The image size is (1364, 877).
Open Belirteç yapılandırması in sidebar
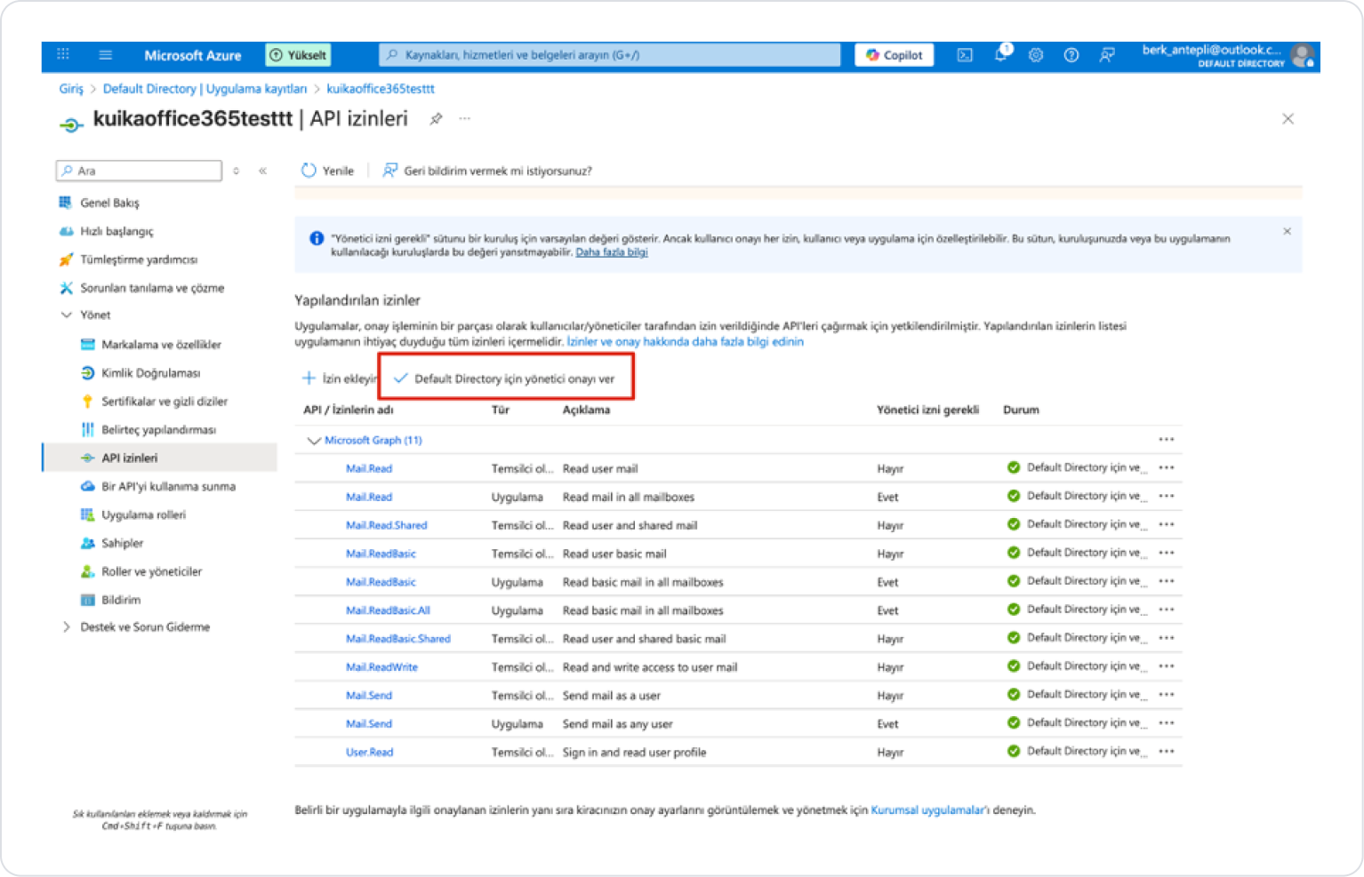pyautogui.click(x=158, y=430)
